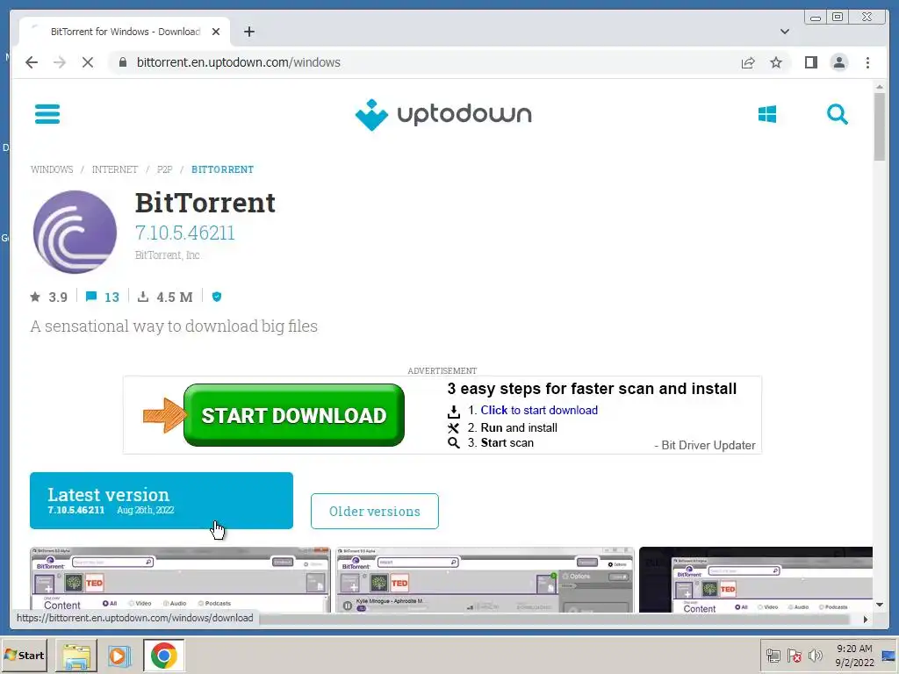Open the network tray icon
The height and width of the screenshot is (674, 899).
(773, 656)
